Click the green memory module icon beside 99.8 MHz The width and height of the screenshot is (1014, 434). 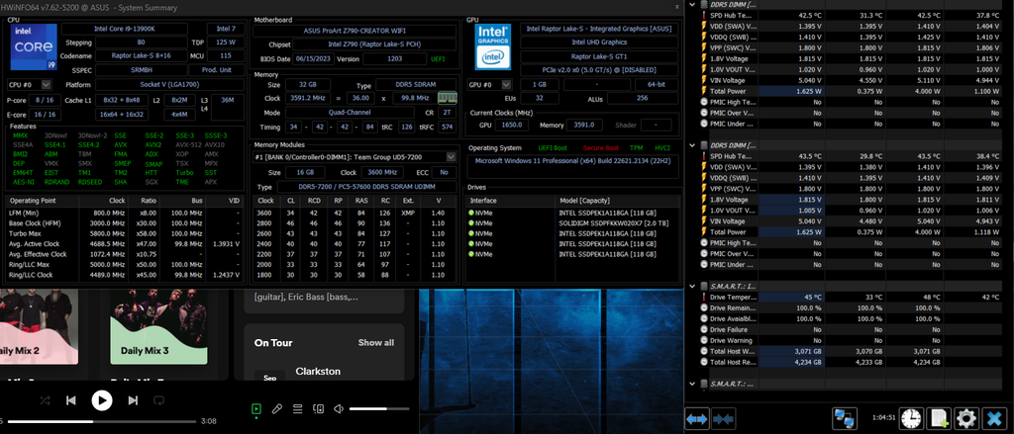click(447, 98)
